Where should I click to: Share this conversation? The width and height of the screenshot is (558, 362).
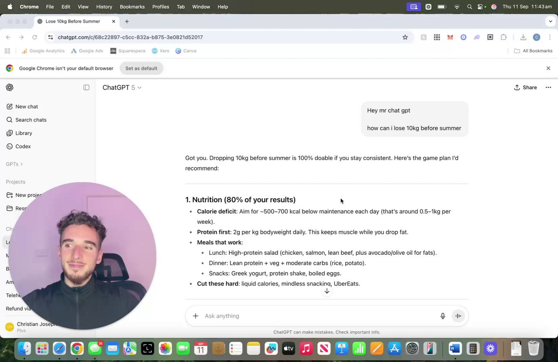525,88
